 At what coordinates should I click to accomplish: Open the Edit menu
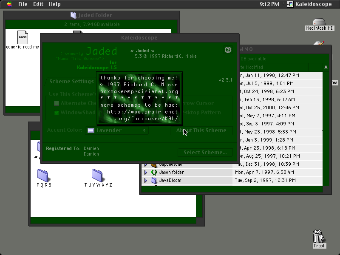pyautogui.click(x=38, y=4)
